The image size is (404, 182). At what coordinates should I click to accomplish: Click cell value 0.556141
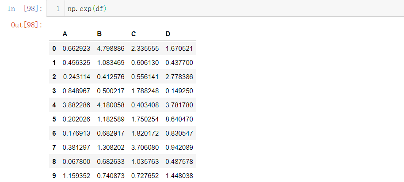pyautogui.click(x=145, y=77)
